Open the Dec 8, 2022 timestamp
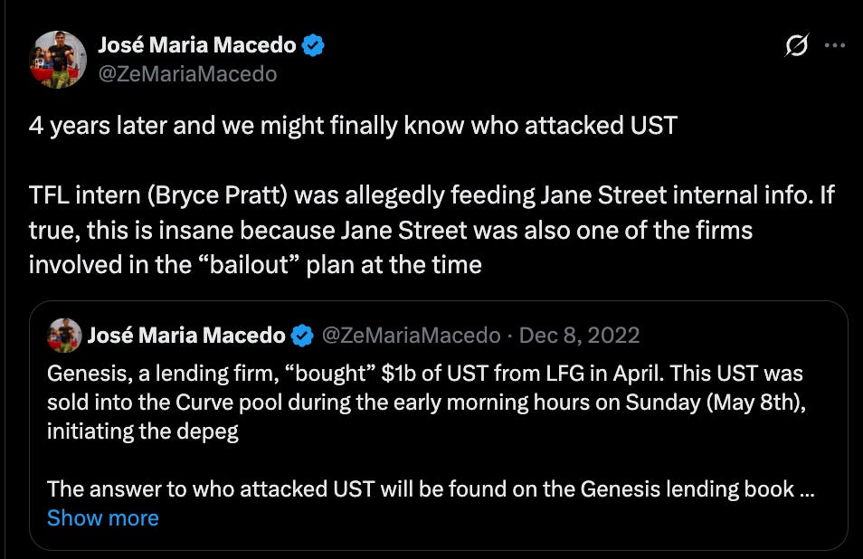863x559 pixels. (580, 335)
